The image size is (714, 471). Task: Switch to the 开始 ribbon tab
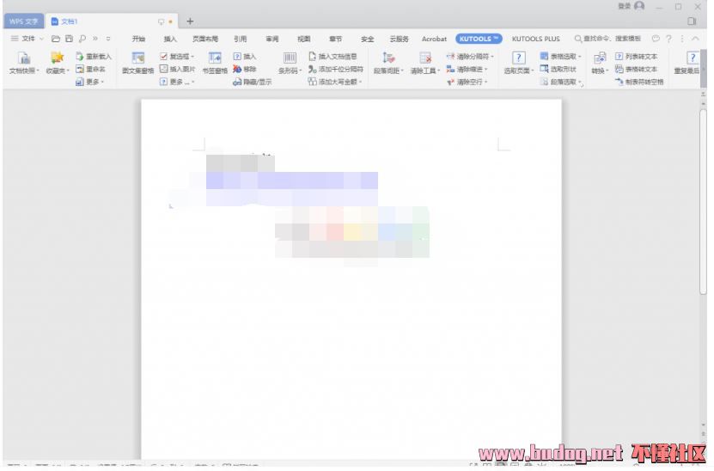(x=138, y=40)
